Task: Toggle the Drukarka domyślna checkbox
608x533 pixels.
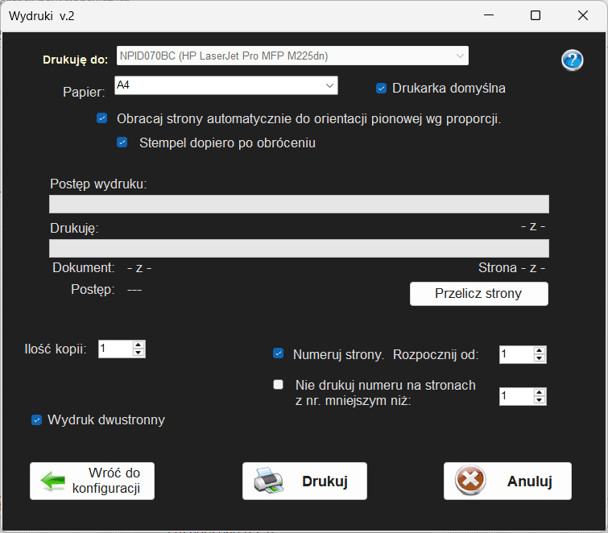Action: tap(382, 89)
